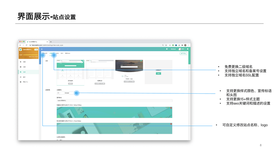
Task: Open the user account dropdown in header
Action: click(182, 49)
